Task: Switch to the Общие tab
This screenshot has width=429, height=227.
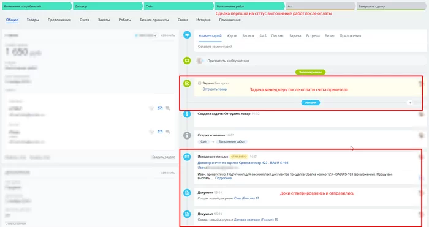Action: (x=12, y=20)
